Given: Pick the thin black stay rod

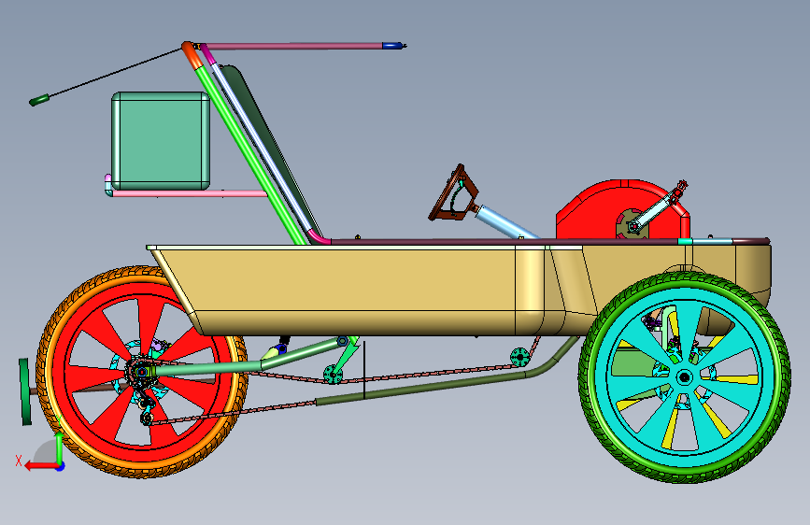Looking at the screenshot, I should point(115,74).
